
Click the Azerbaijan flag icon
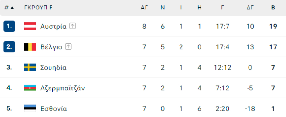pyautogui.click(x=30, y=88)
